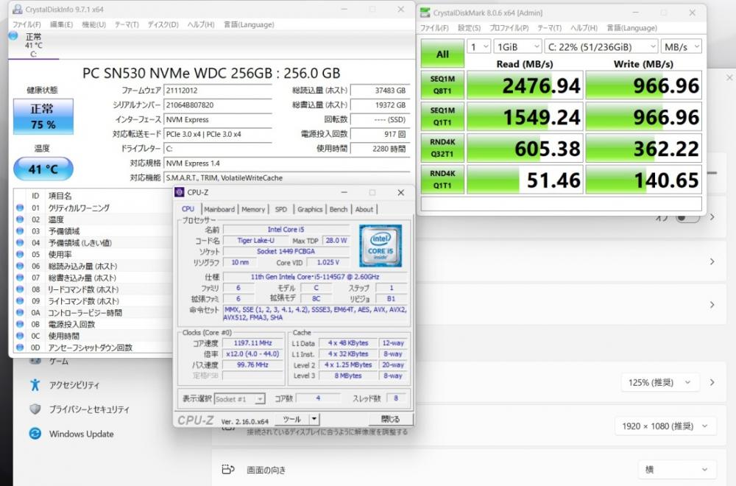This screenshot has height=486, width=736.
Task: Switch to the Bench tab in CPU-Z
Action: (339, 209)
